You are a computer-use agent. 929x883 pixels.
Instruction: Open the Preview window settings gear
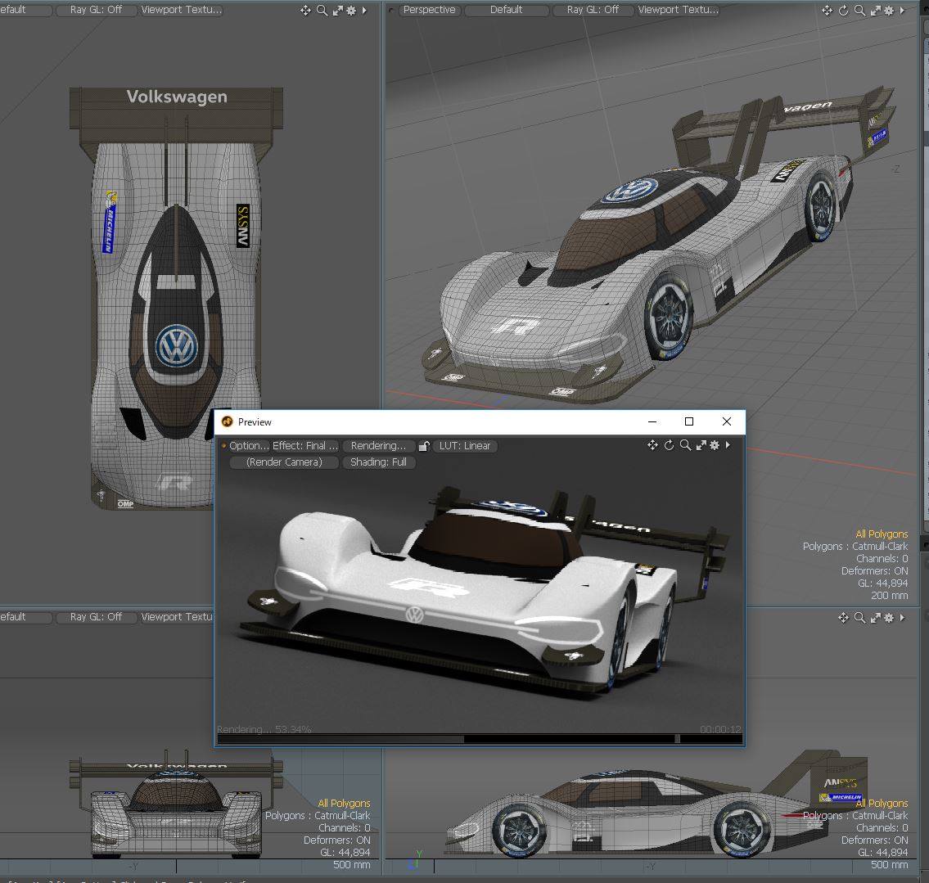click(715, 444)
